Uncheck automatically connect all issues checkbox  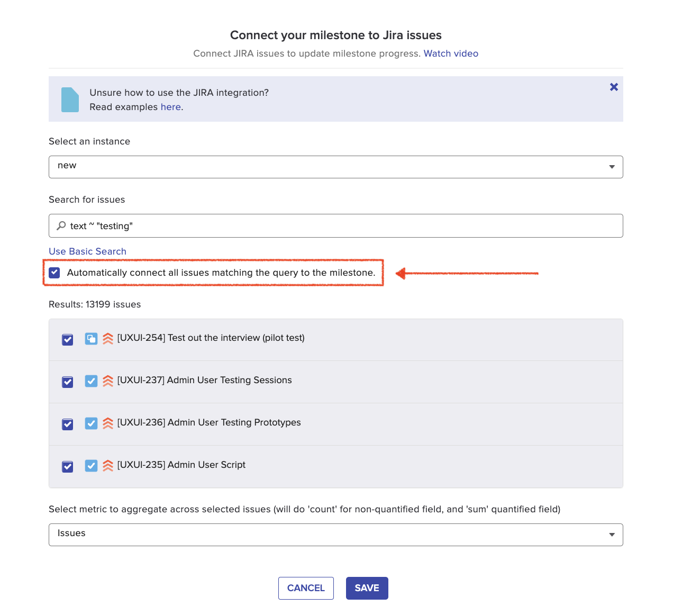[54, 273]
